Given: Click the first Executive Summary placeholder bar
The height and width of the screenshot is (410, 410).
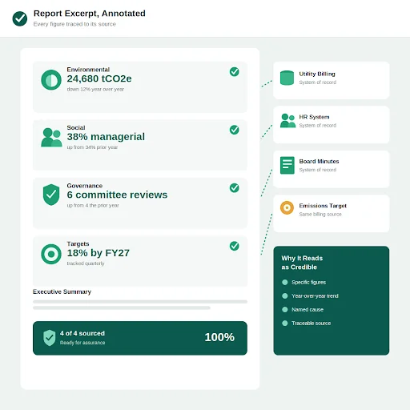Looking at the screenshot, I should click(140, 302).
